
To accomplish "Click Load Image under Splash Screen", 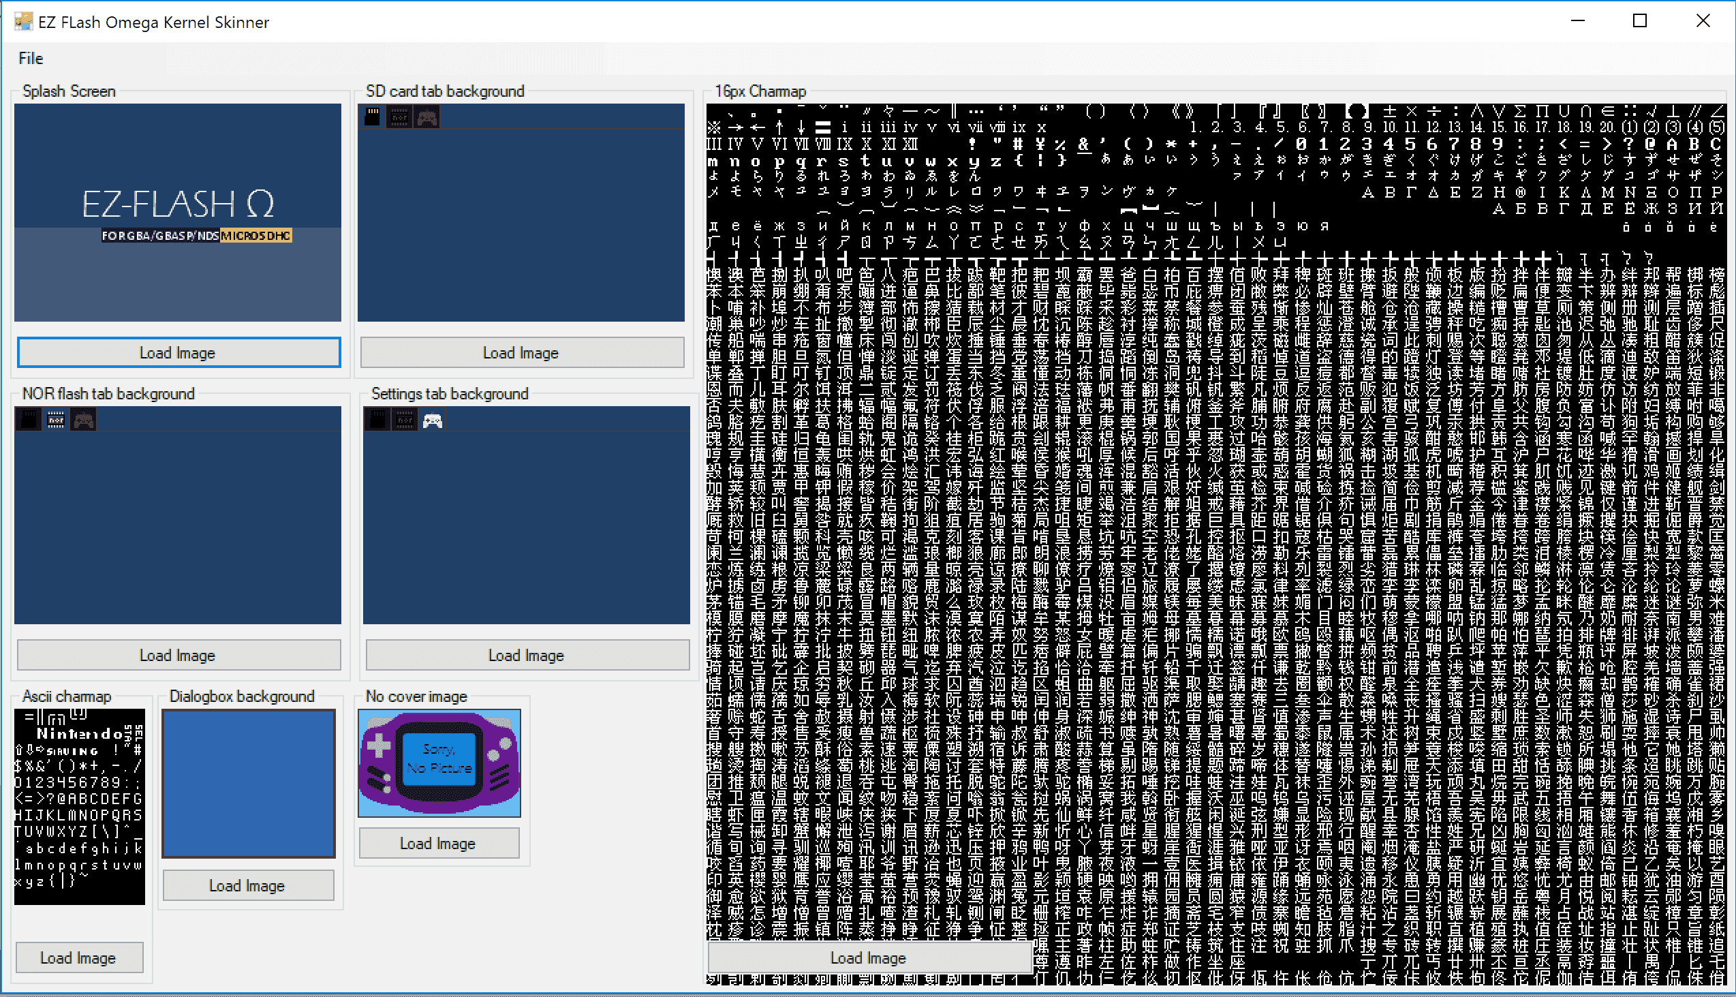I will pos(178,352).
